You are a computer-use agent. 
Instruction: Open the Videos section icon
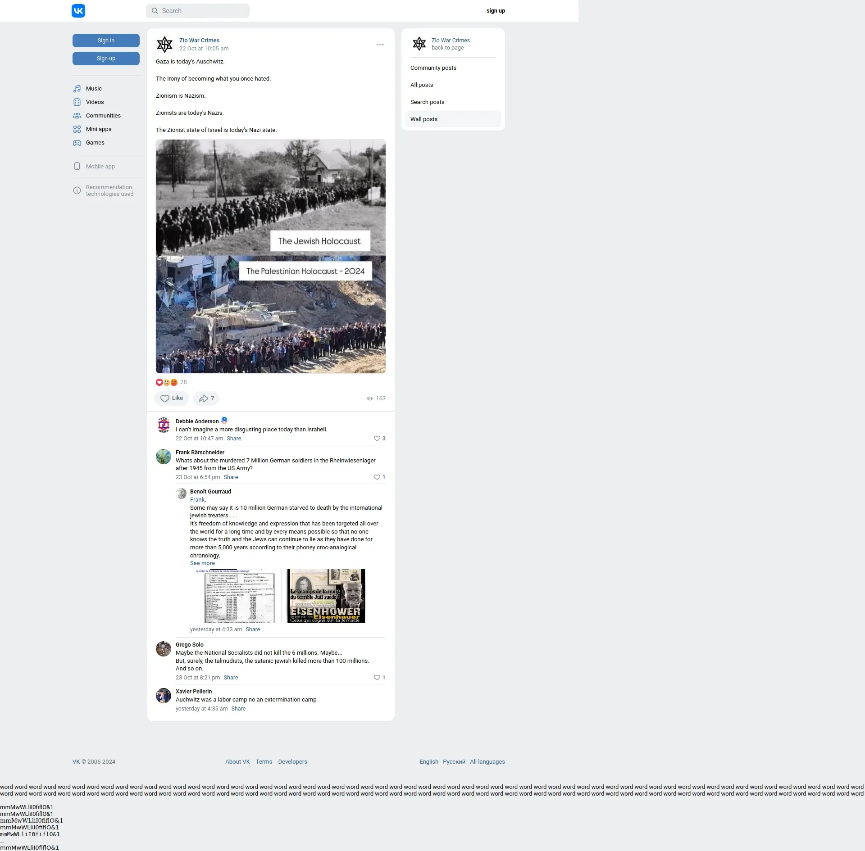click(77, 102)
